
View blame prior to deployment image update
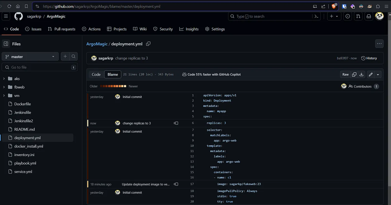pyautogui.click(x=176, y=184)
